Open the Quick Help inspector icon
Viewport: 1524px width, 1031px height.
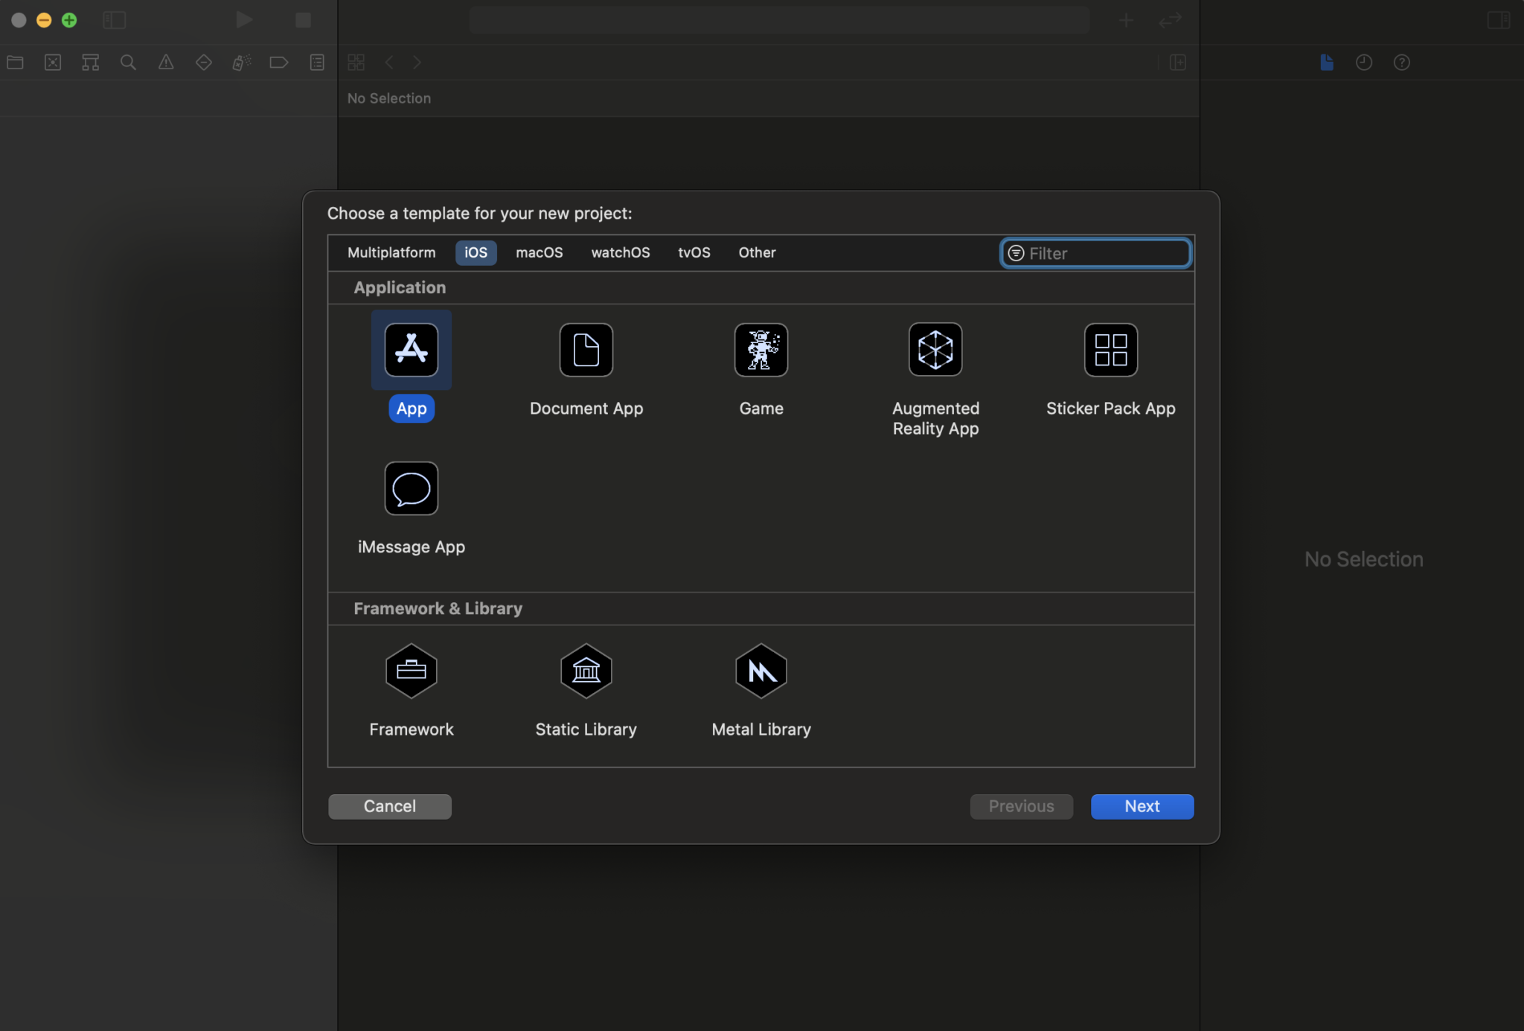pos(1402,63)
